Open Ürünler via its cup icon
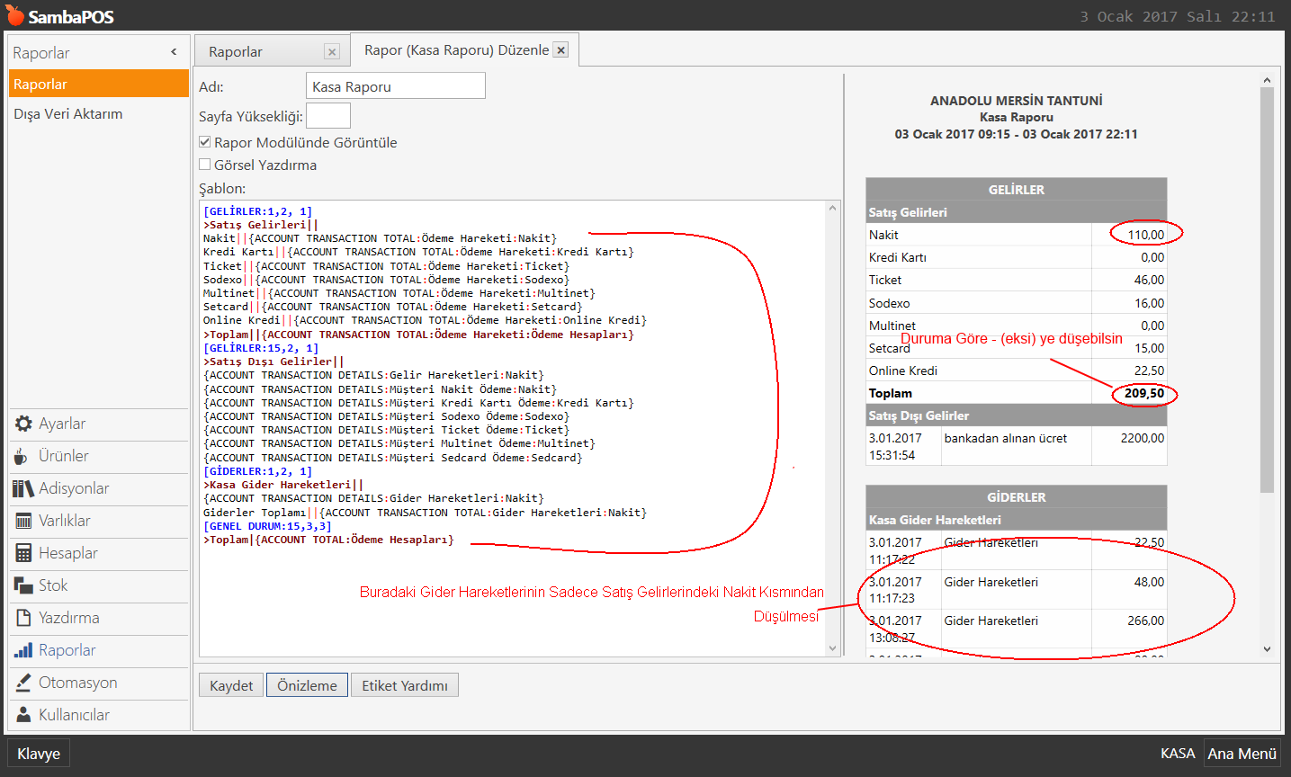This screenshot has width=1291, height=777. coord(22,456)
